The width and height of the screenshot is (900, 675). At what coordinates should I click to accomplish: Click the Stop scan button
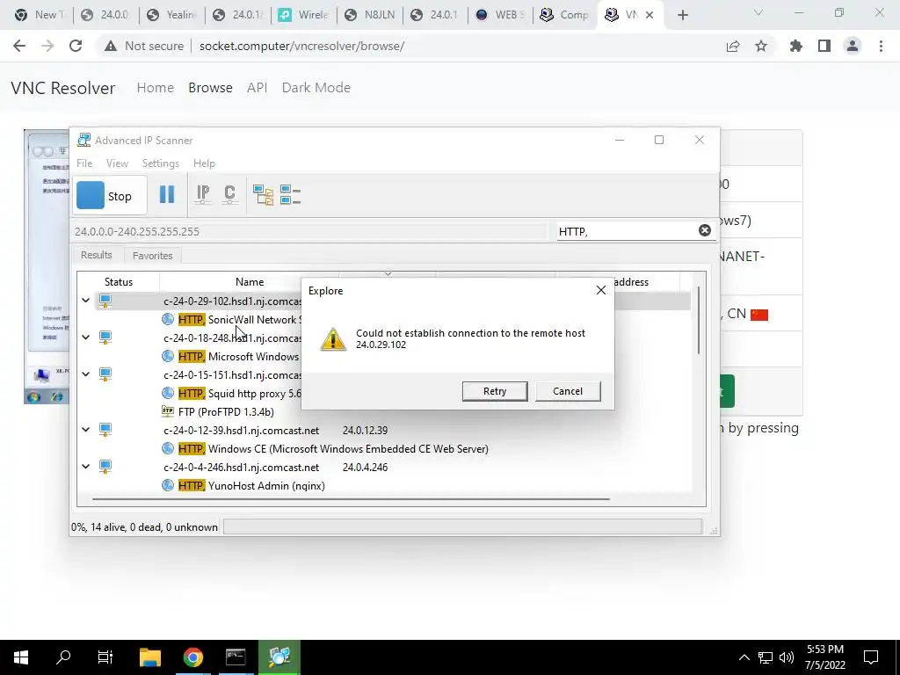[x=110, y=196]
